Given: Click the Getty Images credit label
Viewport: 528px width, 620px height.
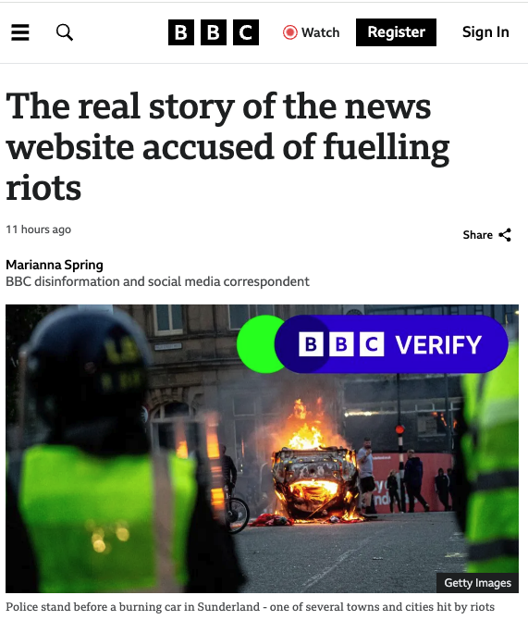Looking at the screenshot, I should click(x=477, y=583).
